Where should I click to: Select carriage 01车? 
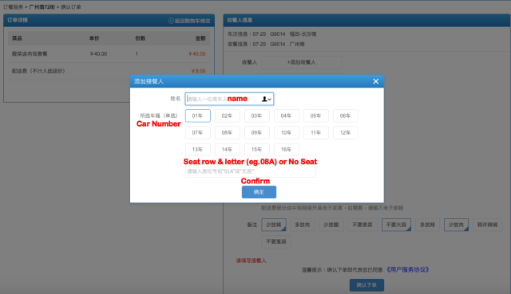(x=197, y=116)
